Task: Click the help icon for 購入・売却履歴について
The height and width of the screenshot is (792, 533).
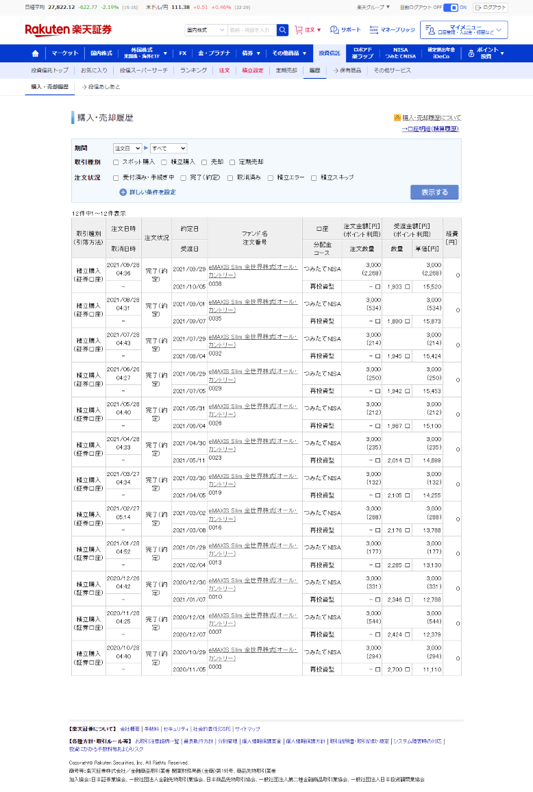Action: (397, 118)
